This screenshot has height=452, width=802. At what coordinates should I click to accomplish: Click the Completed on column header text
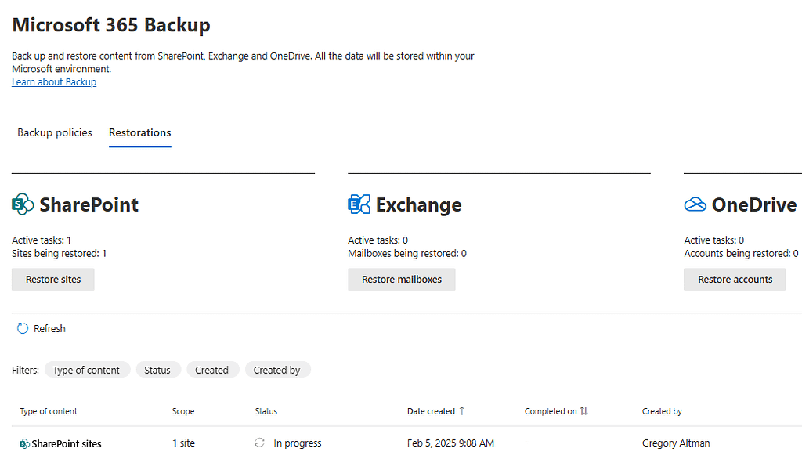[551, 411]
